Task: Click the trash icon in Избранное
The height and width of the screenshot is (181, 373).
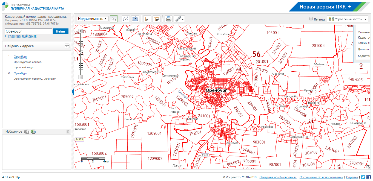Action: (68, 132)
